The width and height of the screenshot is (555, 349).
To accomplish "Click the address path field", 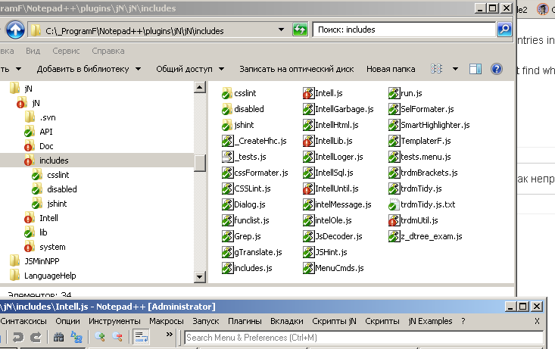I will tap(153, 30).
